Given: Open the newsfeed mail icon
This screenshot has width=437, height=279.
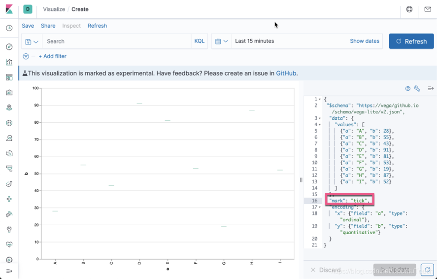Looking at the screenshot, I should (428, 9).
